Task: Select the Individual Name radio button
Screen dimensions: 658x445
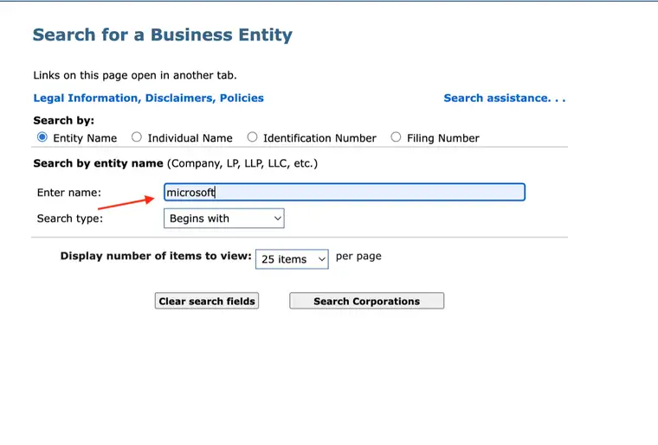Action: pos(137,137)
